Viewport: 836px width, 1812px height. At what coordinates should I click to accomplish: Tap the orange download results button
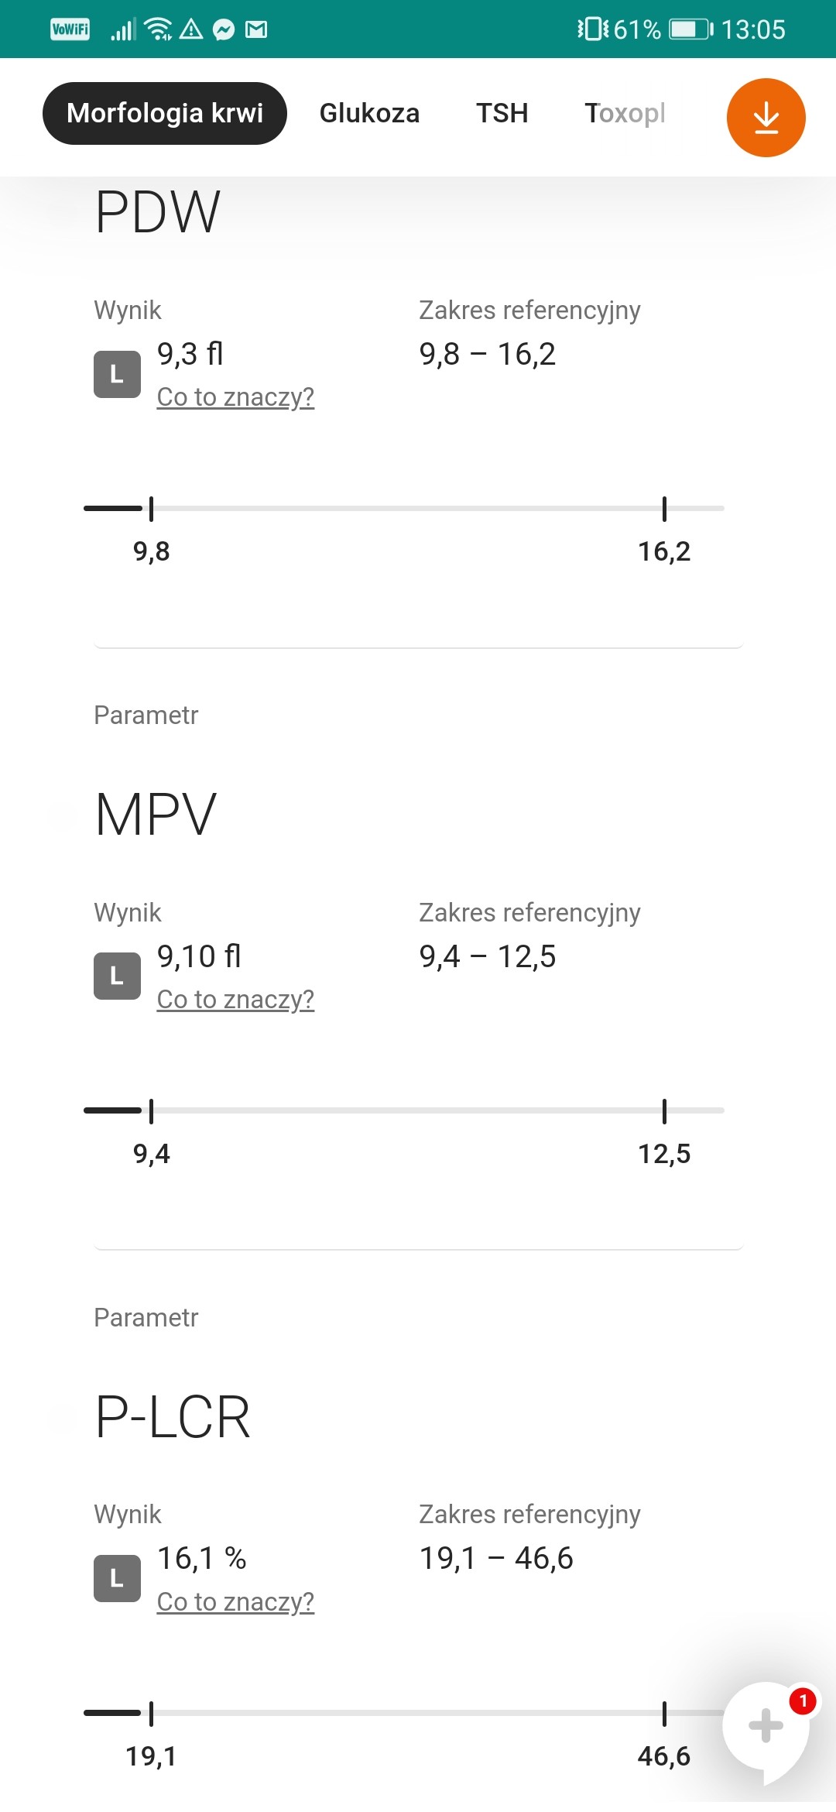[766, 118]
